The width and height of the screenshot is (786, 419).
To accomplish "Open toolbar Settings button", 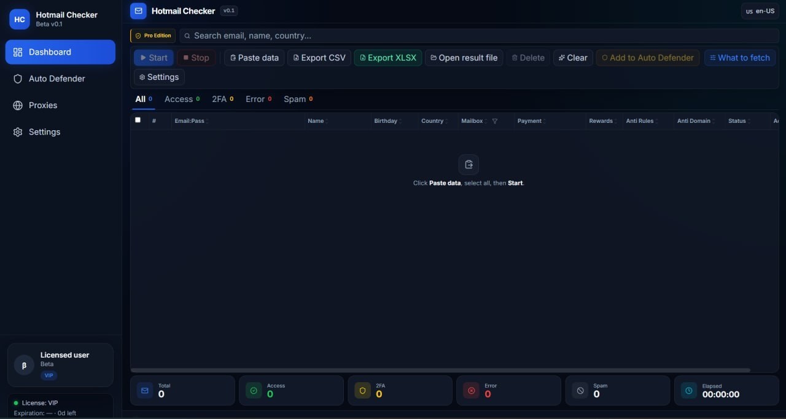I will click(x=159, y=77).
